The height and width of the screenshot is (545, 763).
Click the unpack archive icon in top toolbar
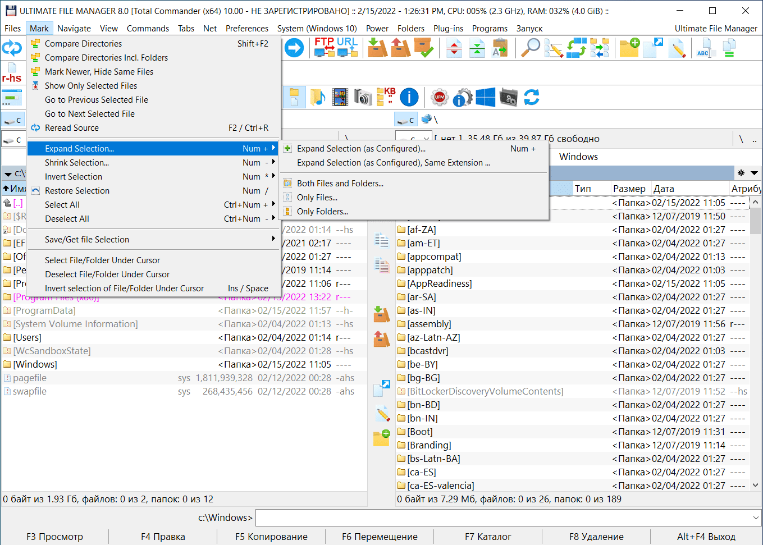click(x=400, y=48)
